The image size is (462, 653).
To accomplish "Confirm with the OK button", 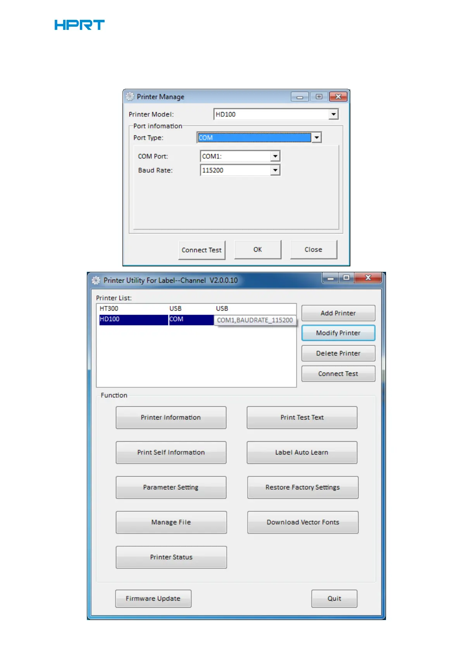I will (258, 249).
